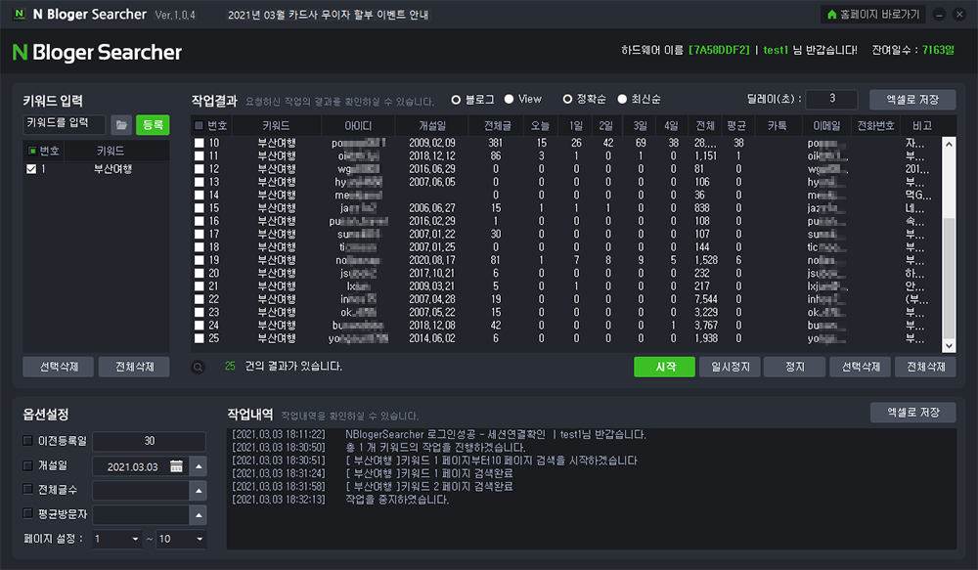Image resolution: width=978 pixels, height=570 pixels.
Task: Enable the 개설일 option checkbox
Action: tap(27, 465)
